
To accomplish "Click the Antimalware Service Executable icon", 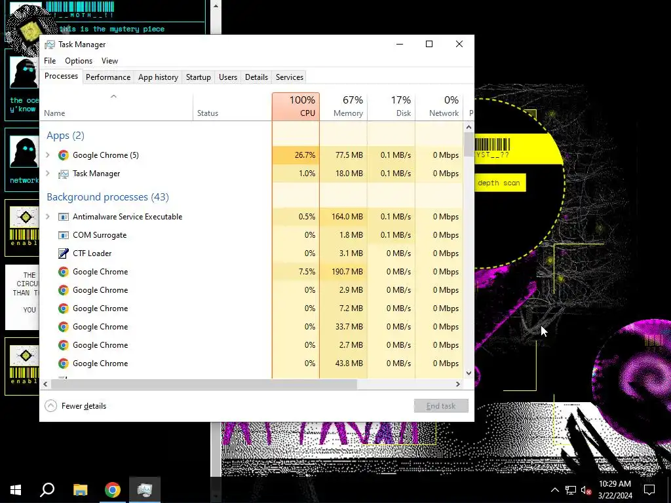I will click(x=64, y=217).
